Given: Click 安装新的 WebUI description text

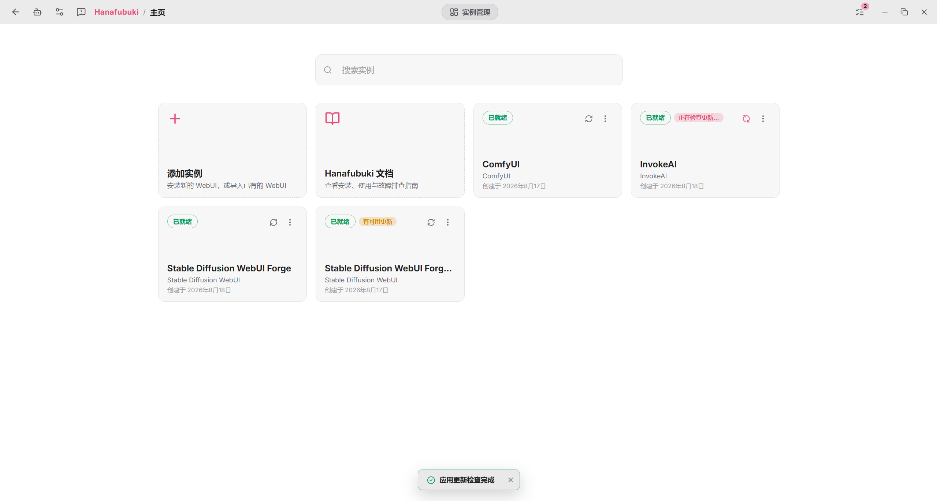Looking at the screenshot, I should (x=227, y=186).
